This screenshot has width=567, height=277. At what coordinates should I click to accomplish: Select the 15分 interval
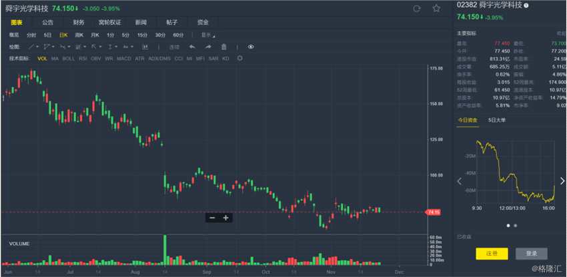click(x=142, y=35)
